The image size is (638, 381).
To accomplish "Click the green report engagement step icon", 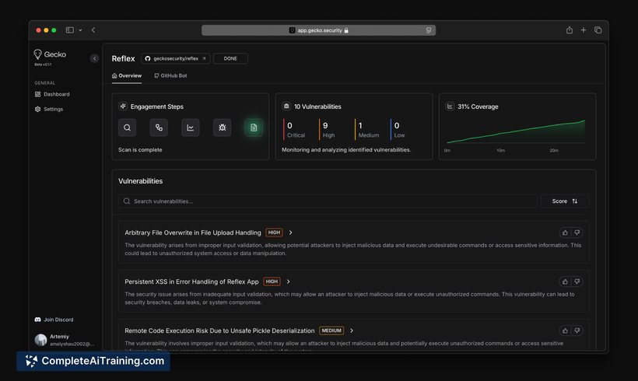I will (x=254, y=128).
